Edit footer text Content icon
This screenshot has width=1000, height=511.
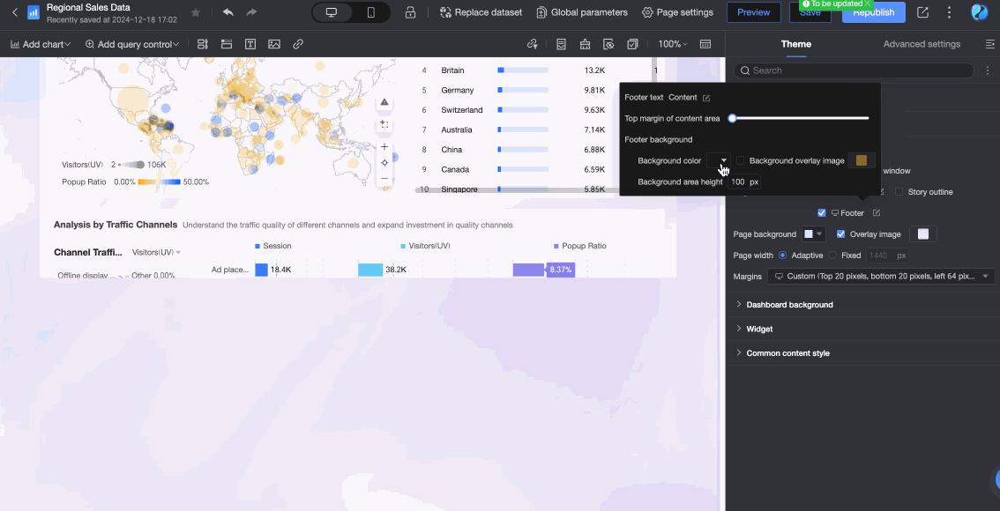706,98
